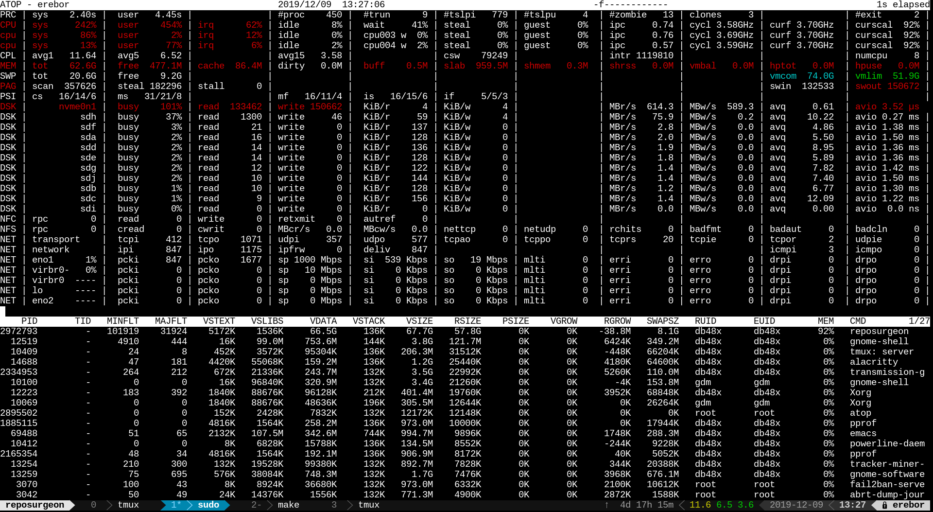
Task: Select the emacs process name
Action: click(863, 434)
